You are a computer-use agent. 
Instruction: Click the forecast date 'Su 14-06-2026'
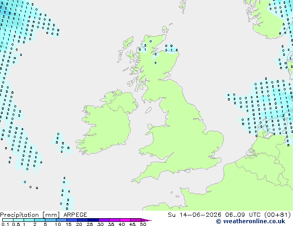(x=195, y=215)
